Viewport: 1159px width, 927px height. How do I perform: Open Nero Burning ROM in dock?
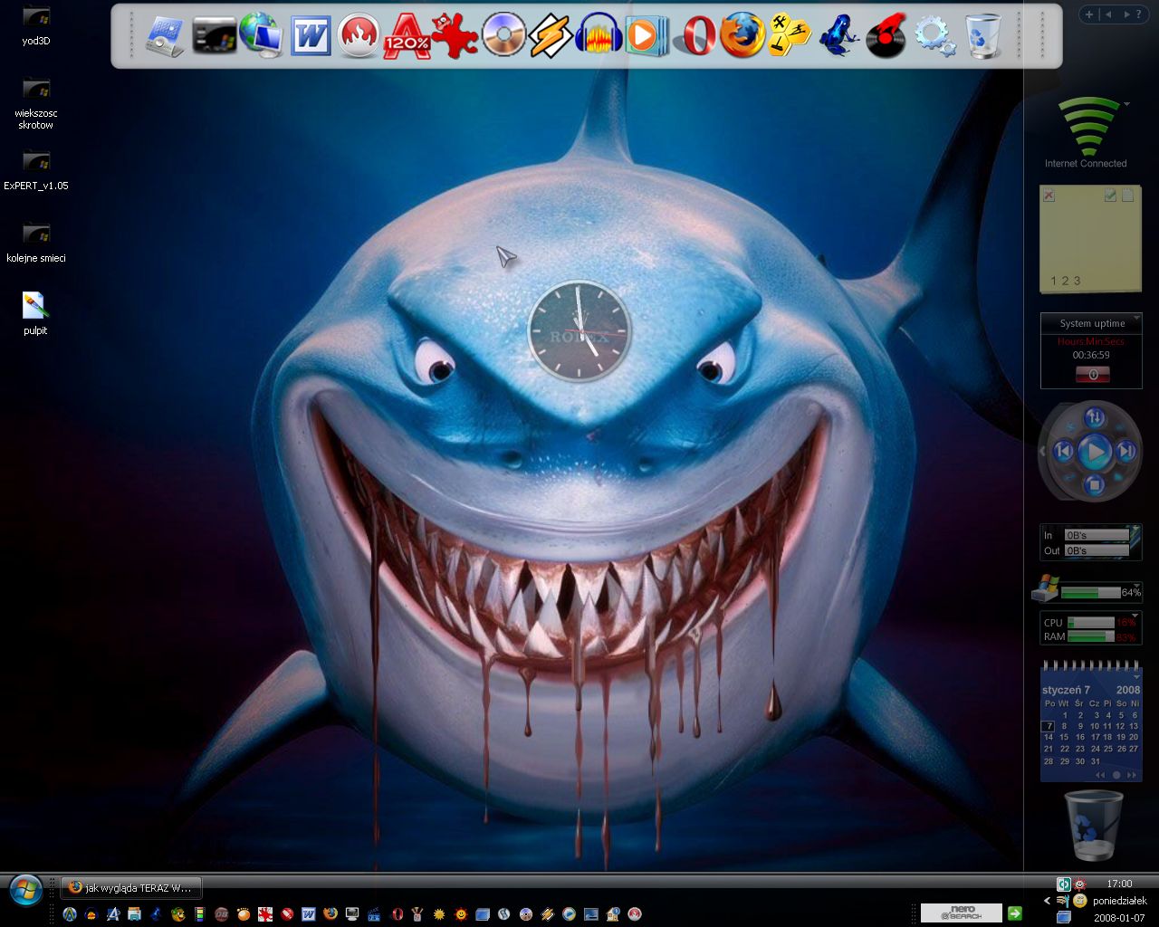pos(359,36)
